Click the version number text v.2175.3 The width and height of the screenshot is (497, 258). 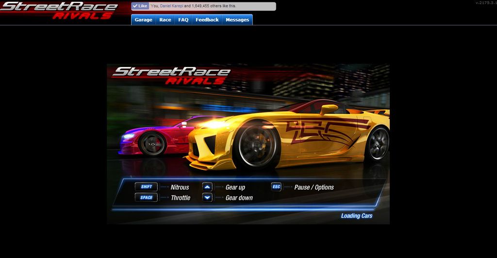(486, 3)
